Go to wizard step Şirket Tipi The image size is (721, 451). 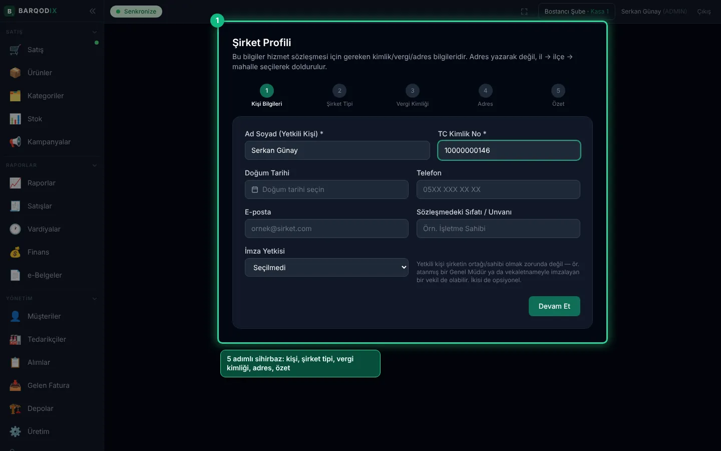(x=339, y=95)
